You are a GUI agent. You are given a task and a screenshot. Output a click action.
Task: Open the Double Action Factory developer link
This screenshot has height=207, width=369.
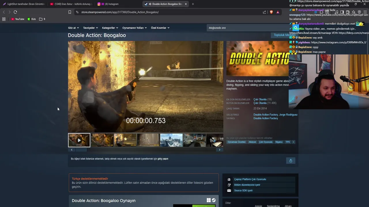pos(266,115)
